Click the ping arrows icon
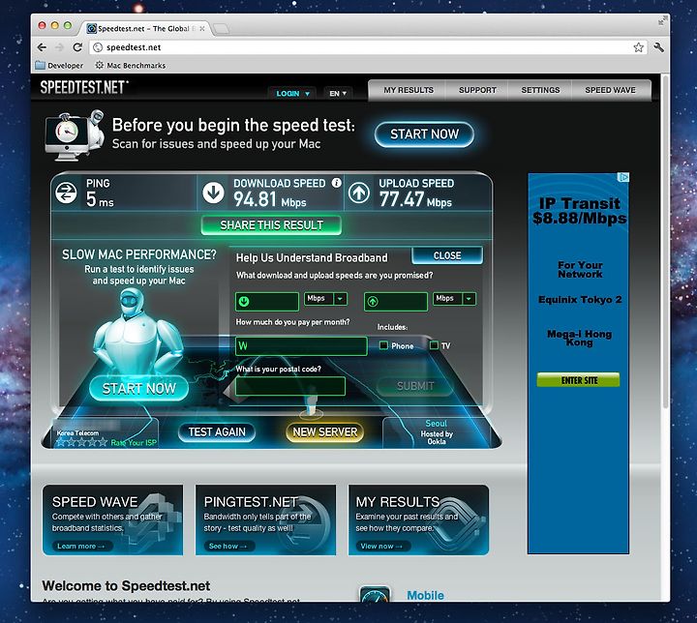 pos(66,193)
